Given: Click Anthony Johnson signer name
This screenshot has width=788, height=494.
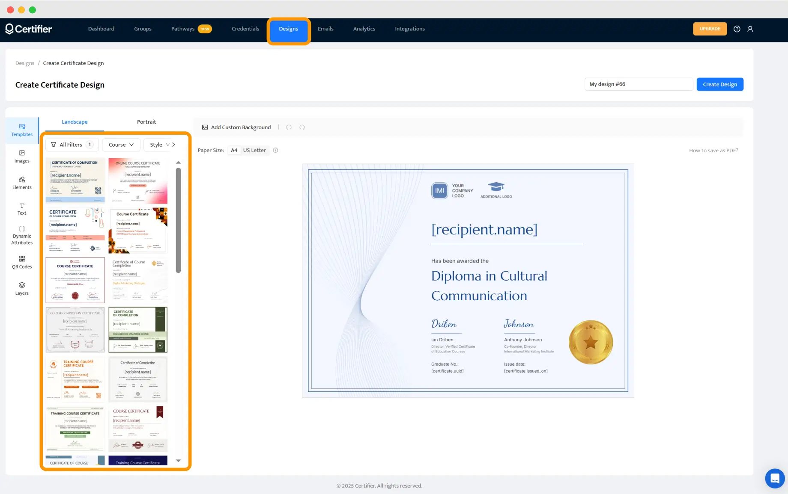Looking at the screenshot, I should (x=523, y=340).
